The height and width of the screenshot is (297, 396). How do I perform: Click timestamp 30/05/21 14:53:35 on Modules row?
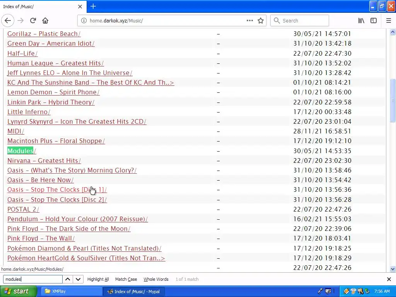click(x=322, y=151)
